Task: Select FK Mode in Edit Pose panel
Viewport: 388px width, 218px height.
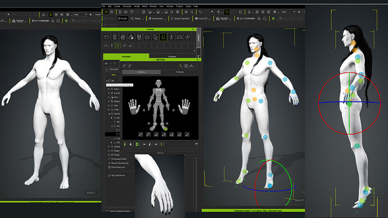Action: pyautogui.click(x=179, y=72)
